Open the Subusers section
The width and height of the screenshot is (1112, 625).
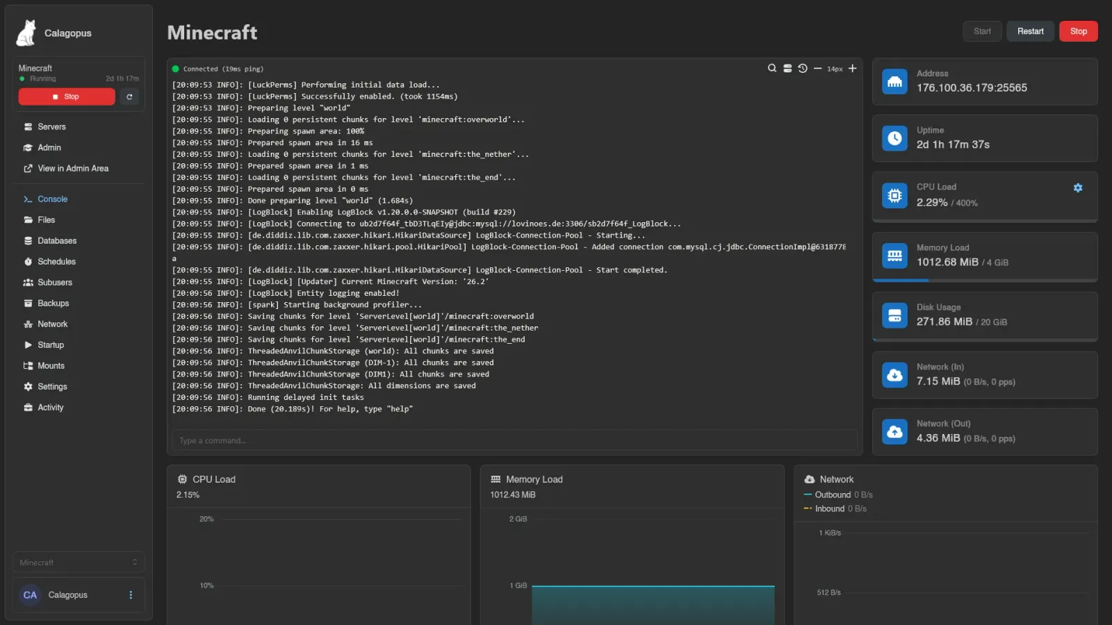pyautogui.click(x=79, y=283)
